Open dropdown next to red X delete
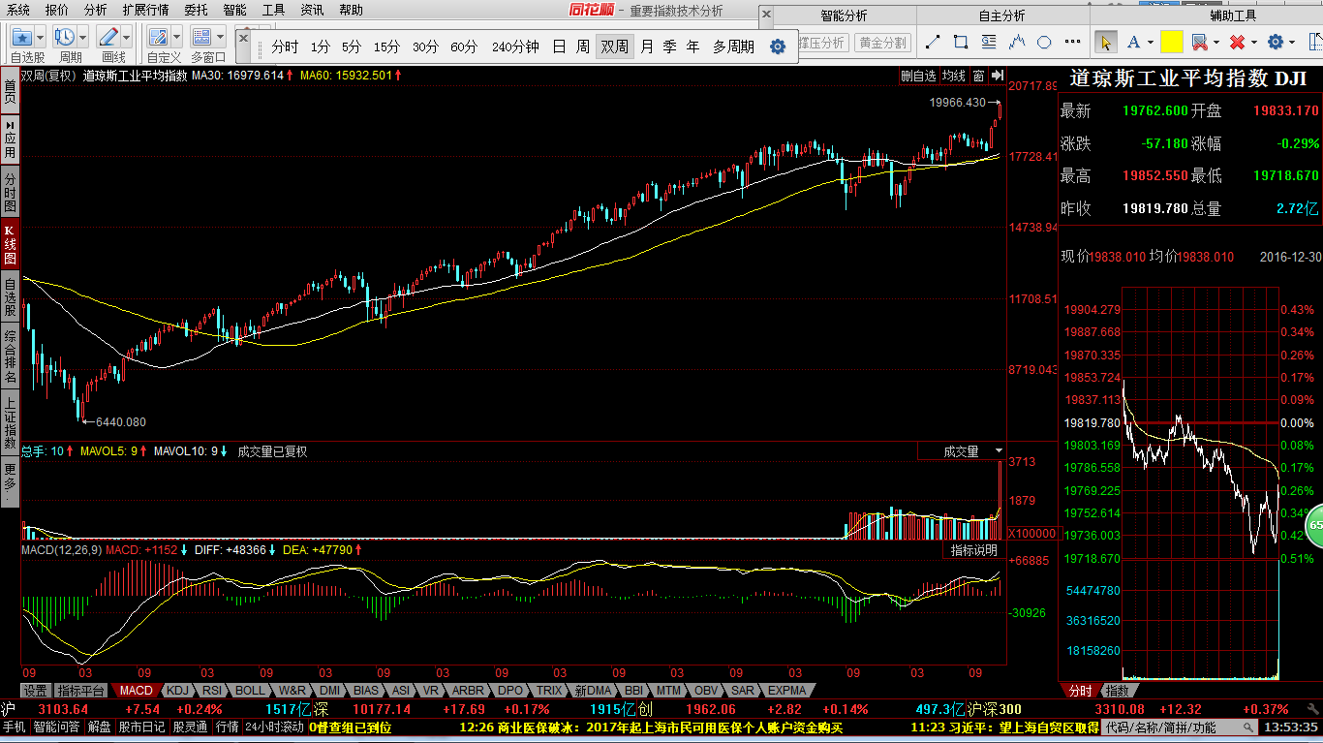 point(1253,43)
